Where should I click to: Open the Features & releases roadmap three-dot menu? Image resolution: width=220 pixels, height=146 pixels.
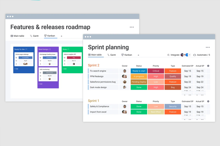(x=132, y=27)
